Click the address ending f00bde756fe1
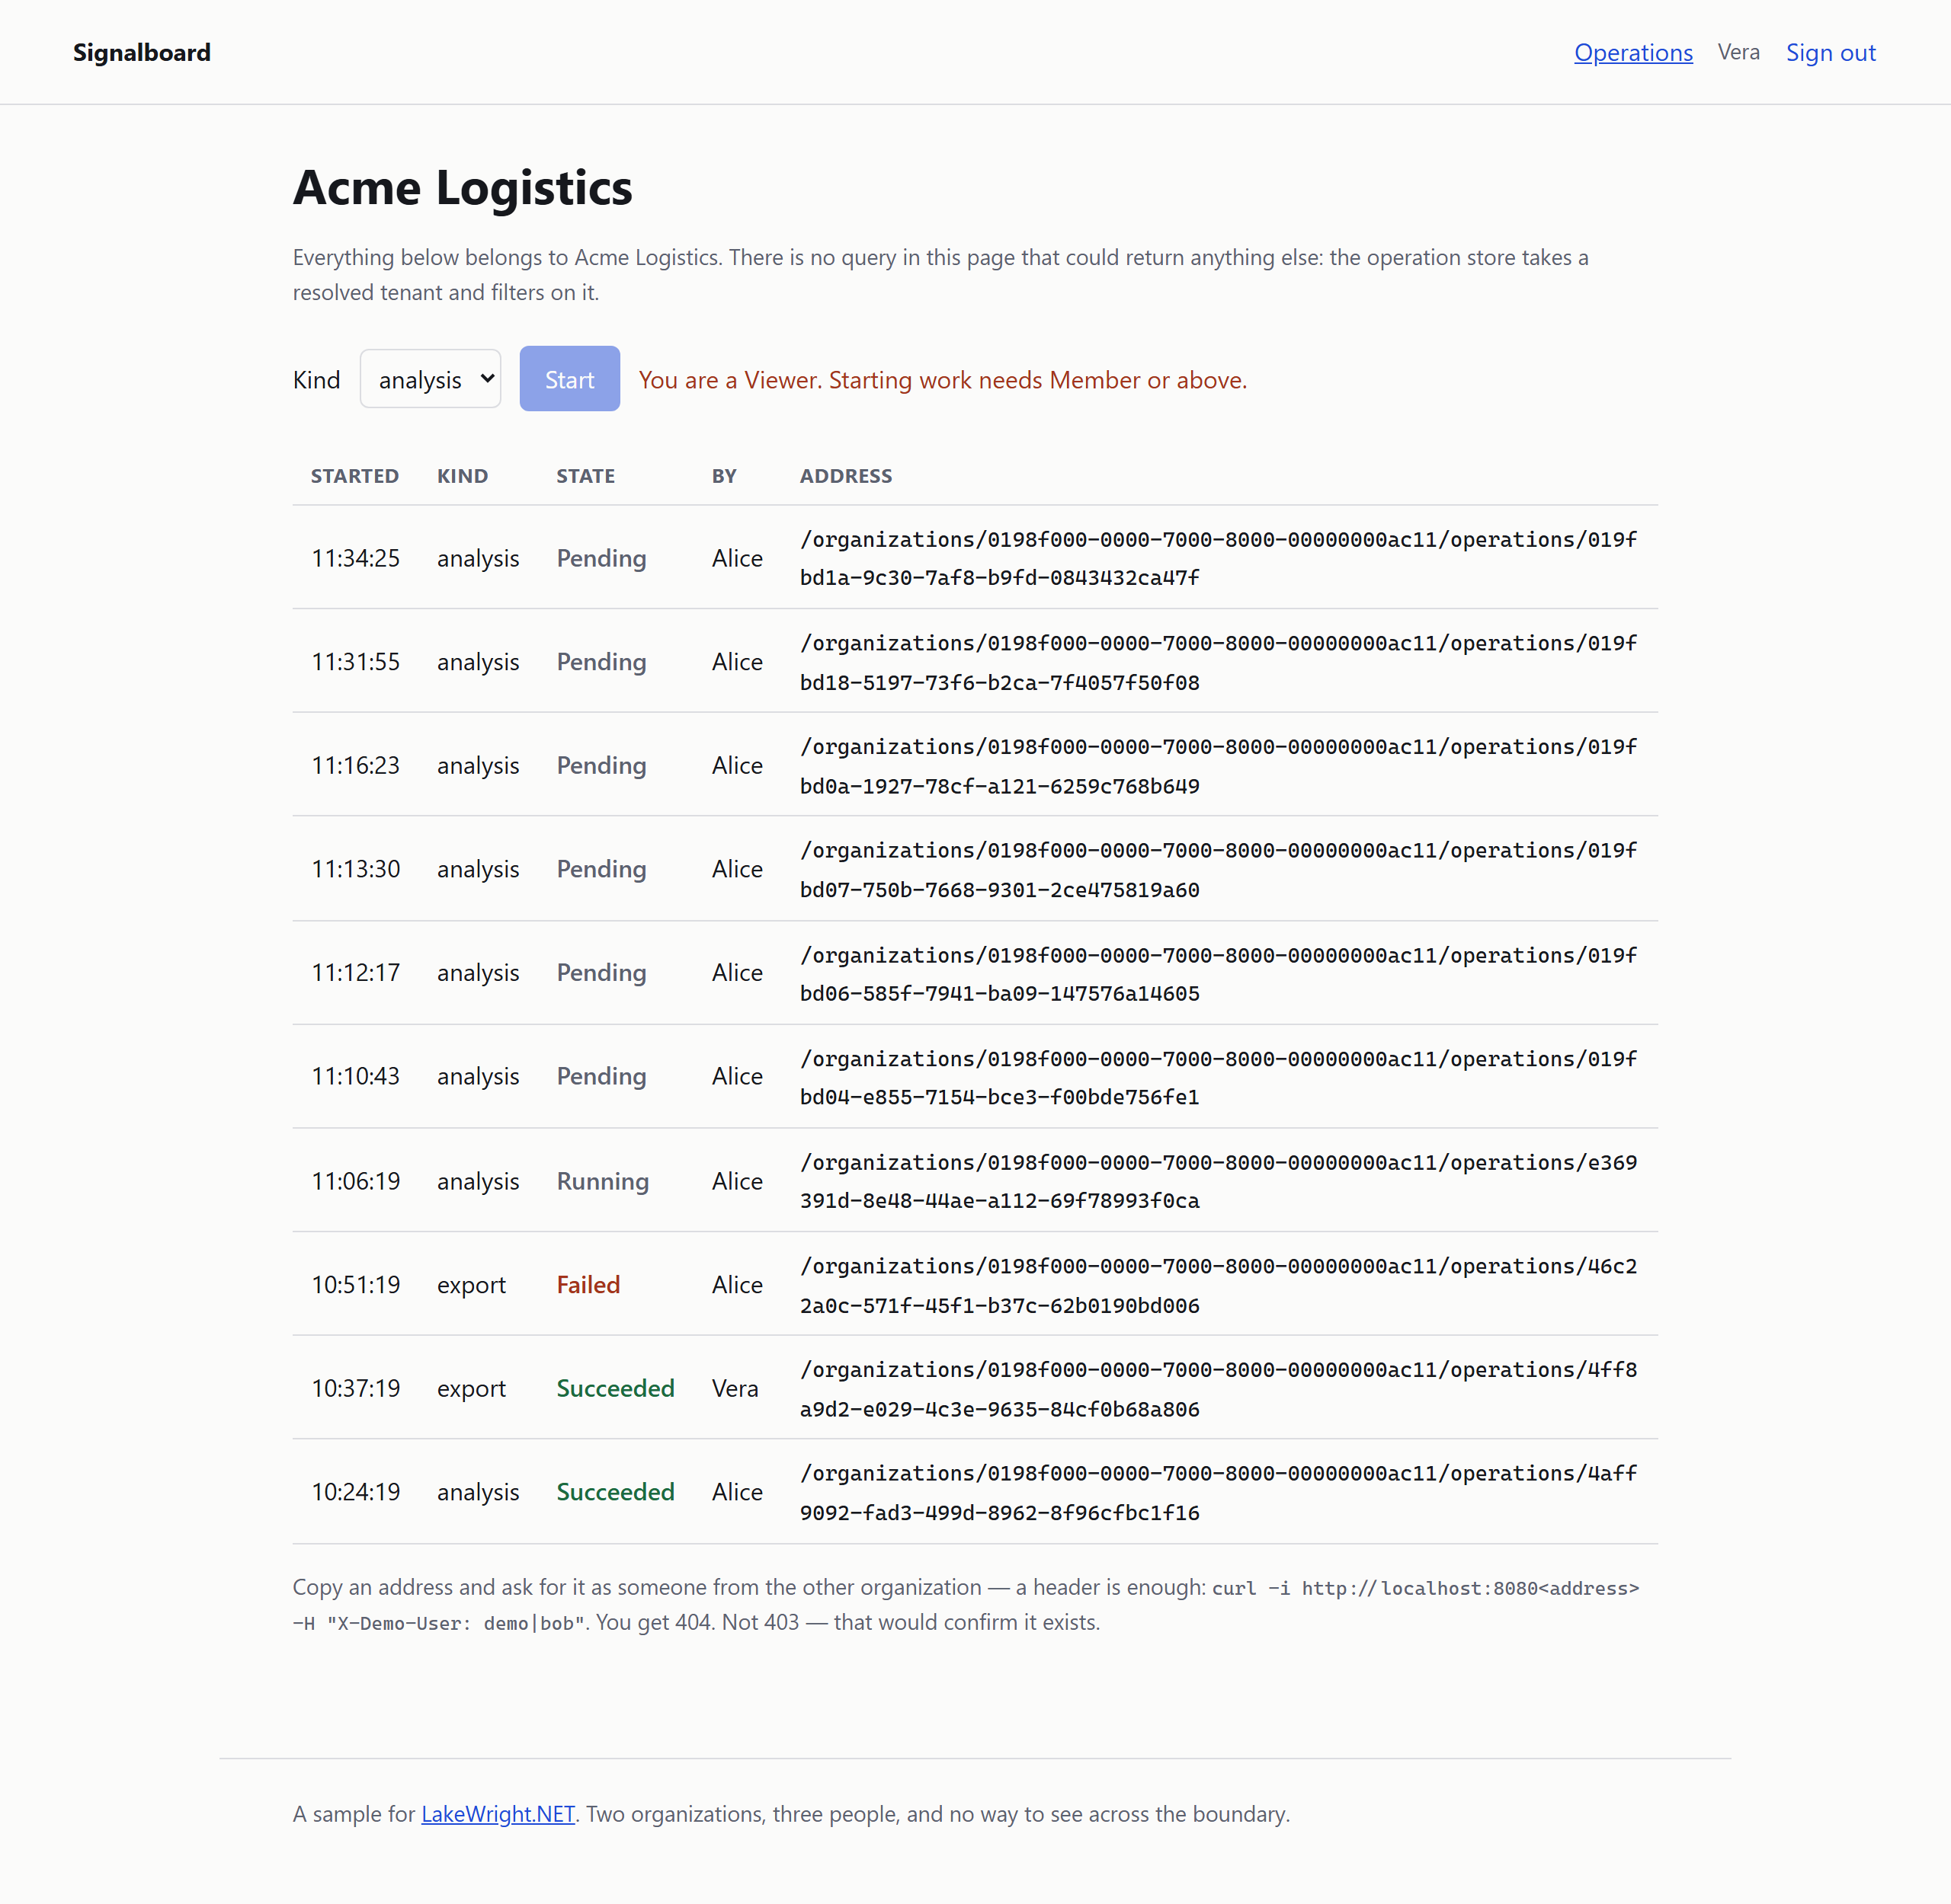The height and width of the screenshot is (1904, 1951). 1219,1077
